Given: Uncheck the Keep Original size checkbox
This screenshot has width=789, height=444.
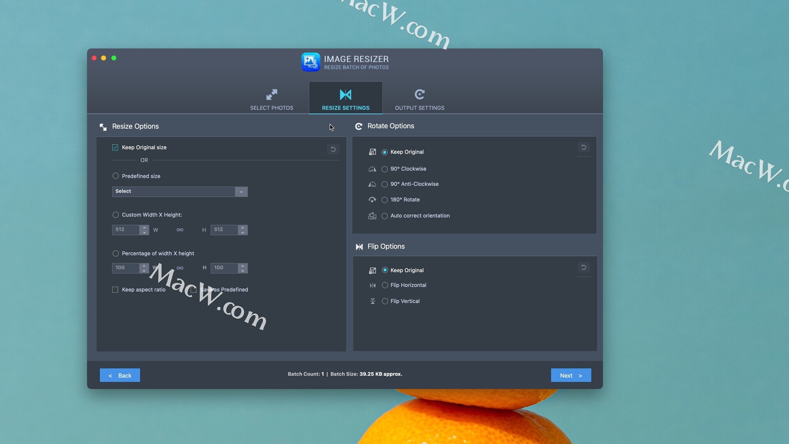Looking at the screenshot, I should 115,147.
